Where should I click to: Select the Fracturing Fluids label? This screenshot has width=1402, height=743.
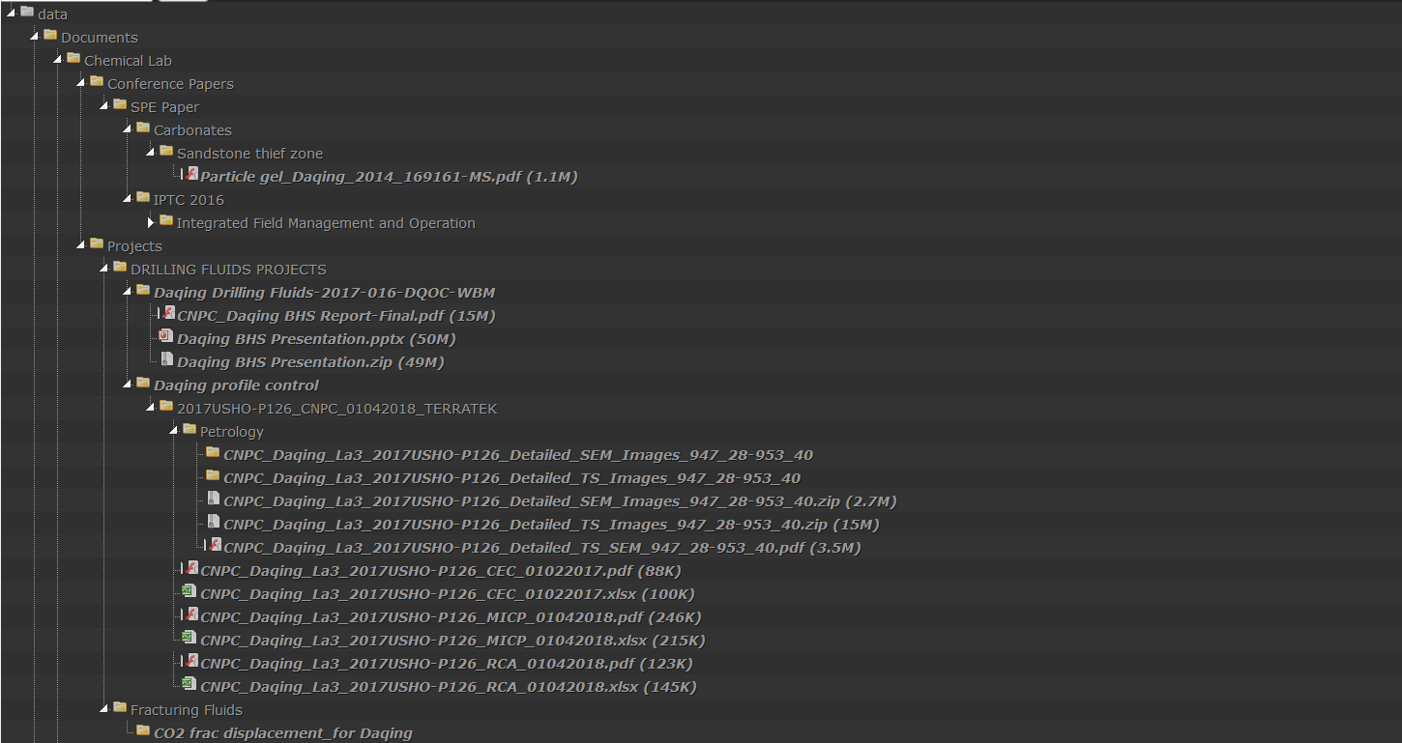187,710
